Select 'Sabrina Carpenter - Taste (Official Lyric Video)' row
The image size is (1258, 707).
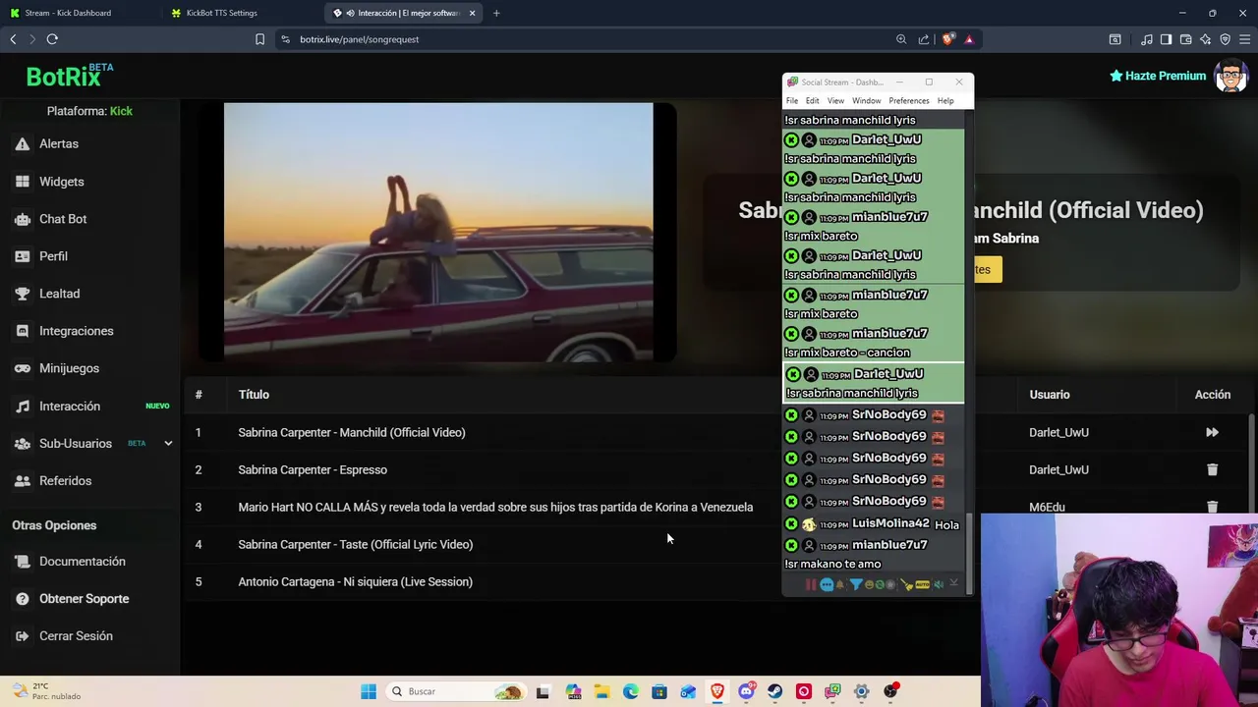pyautogui.click(x=355, y=544)
